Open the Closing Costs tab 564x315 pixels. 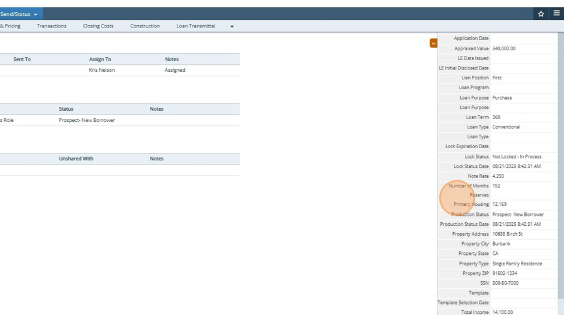point(98,26)
